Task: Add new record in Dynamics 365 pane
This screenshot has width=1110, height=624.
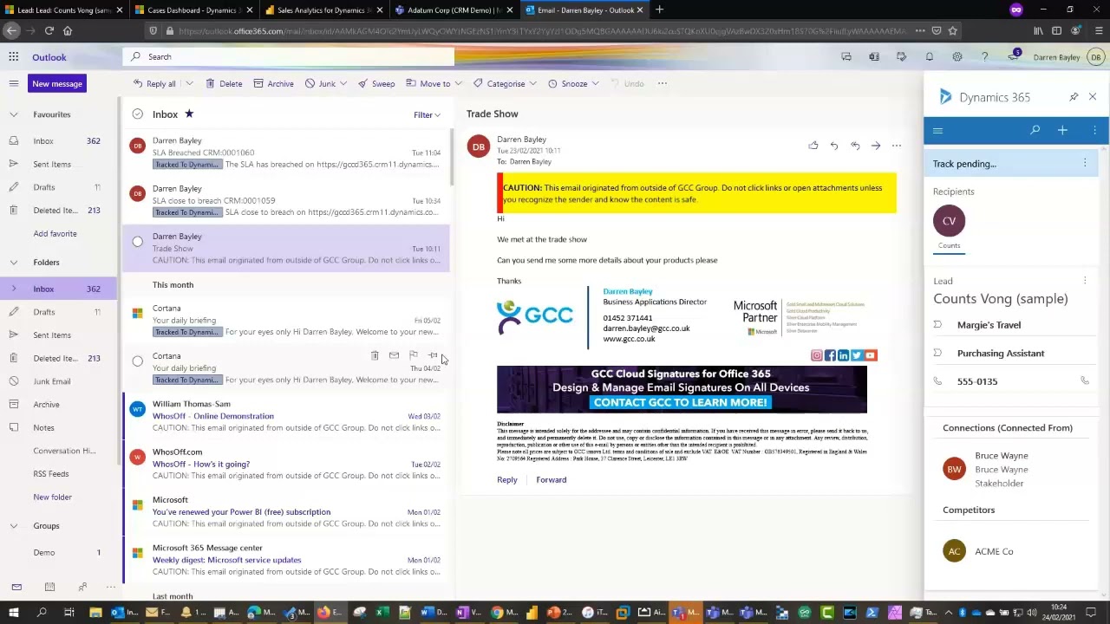Action: coord(1062,131)
